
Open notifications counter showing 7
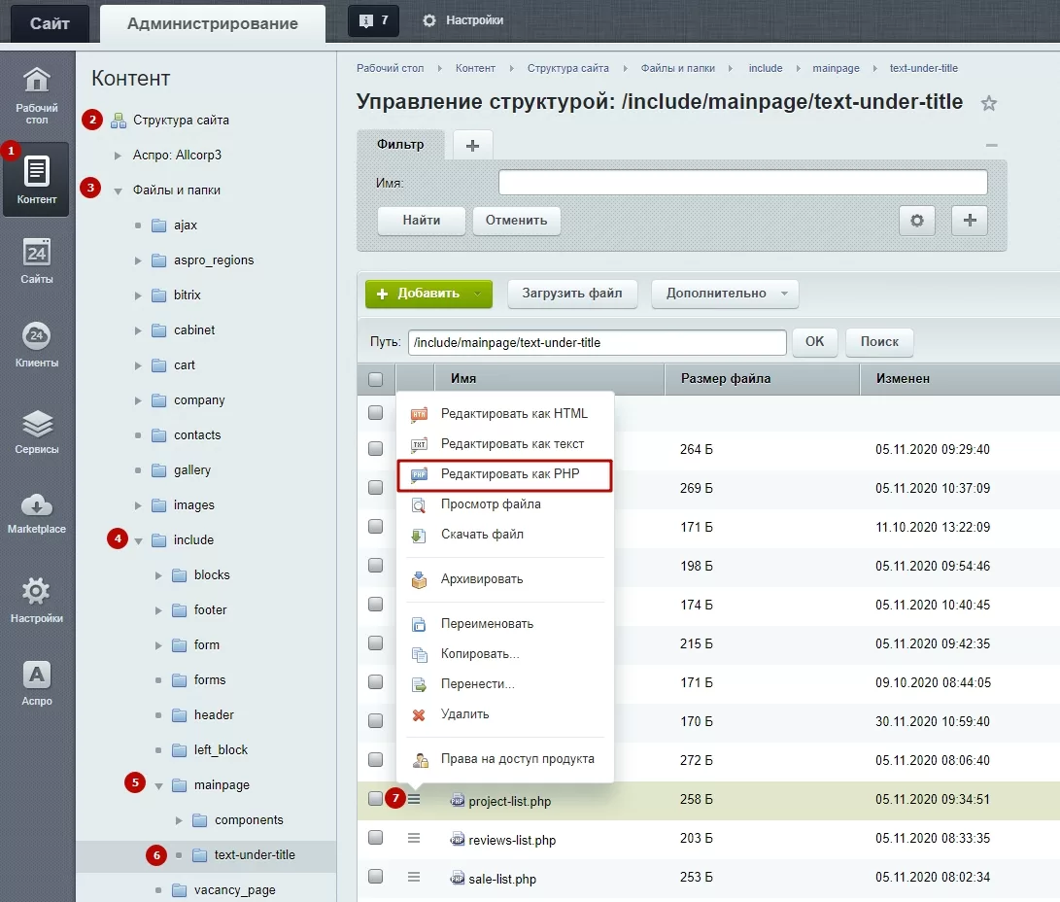pos(373,20)
